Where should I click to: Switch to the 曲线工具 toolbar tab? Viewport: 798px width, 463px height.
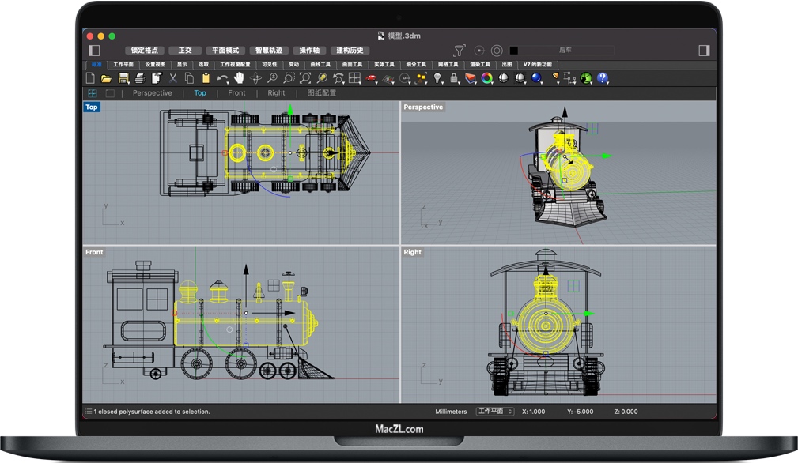click(320, 65)
